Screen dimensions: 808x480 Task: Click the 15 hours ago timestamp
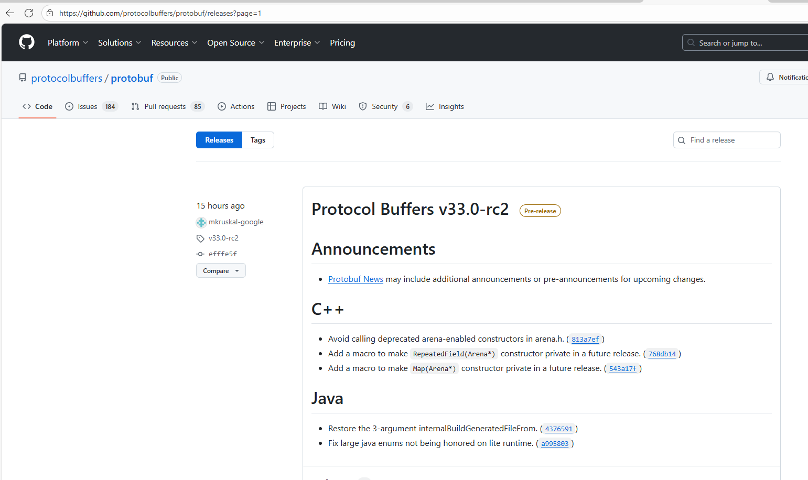click(x=221, y=206)
